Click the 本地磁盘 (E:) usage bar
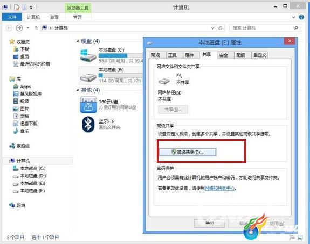 [120, 75]
